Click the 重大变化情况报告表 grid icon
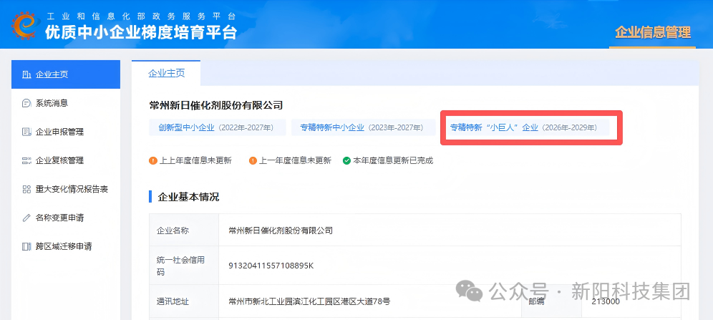713x320 pixels. point(26,189)
